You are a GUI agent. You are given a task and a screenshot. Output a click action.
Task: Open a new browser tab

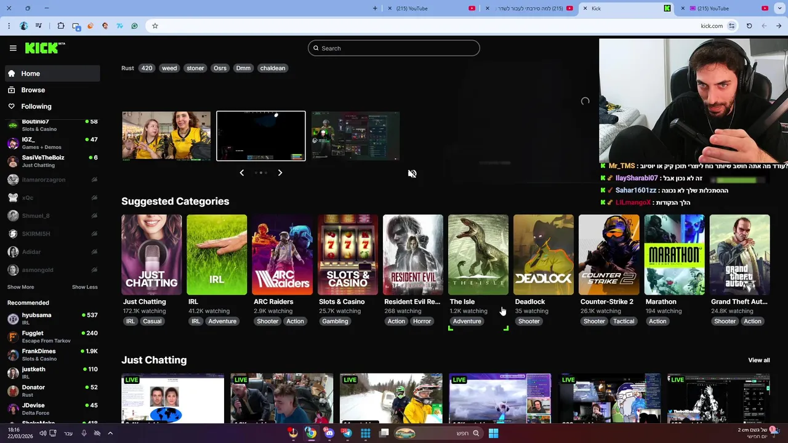click(375, 8)
